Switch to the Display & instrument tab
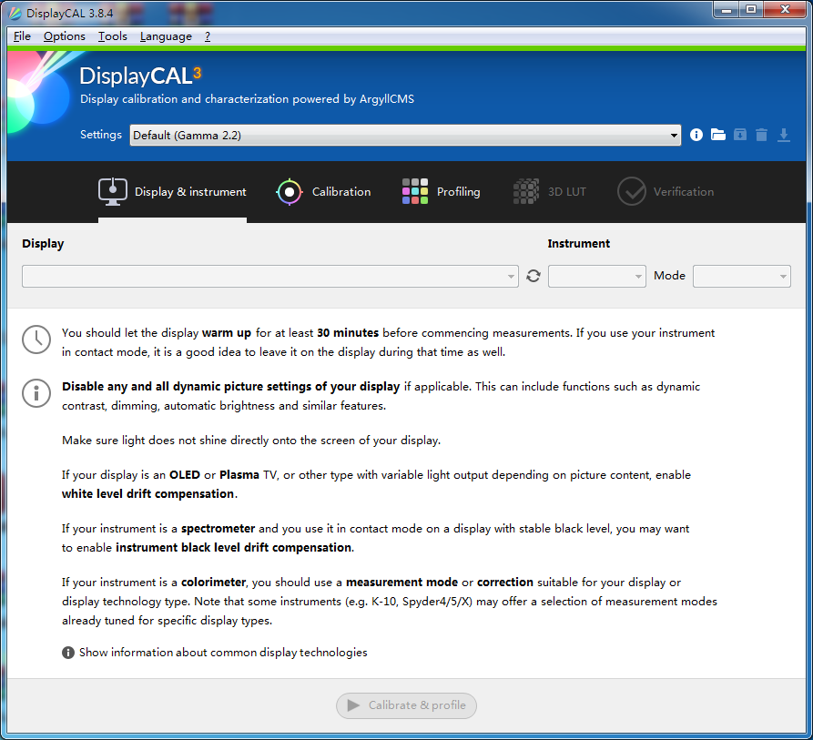This screenshot has width=813, height=740. point(172,192)
